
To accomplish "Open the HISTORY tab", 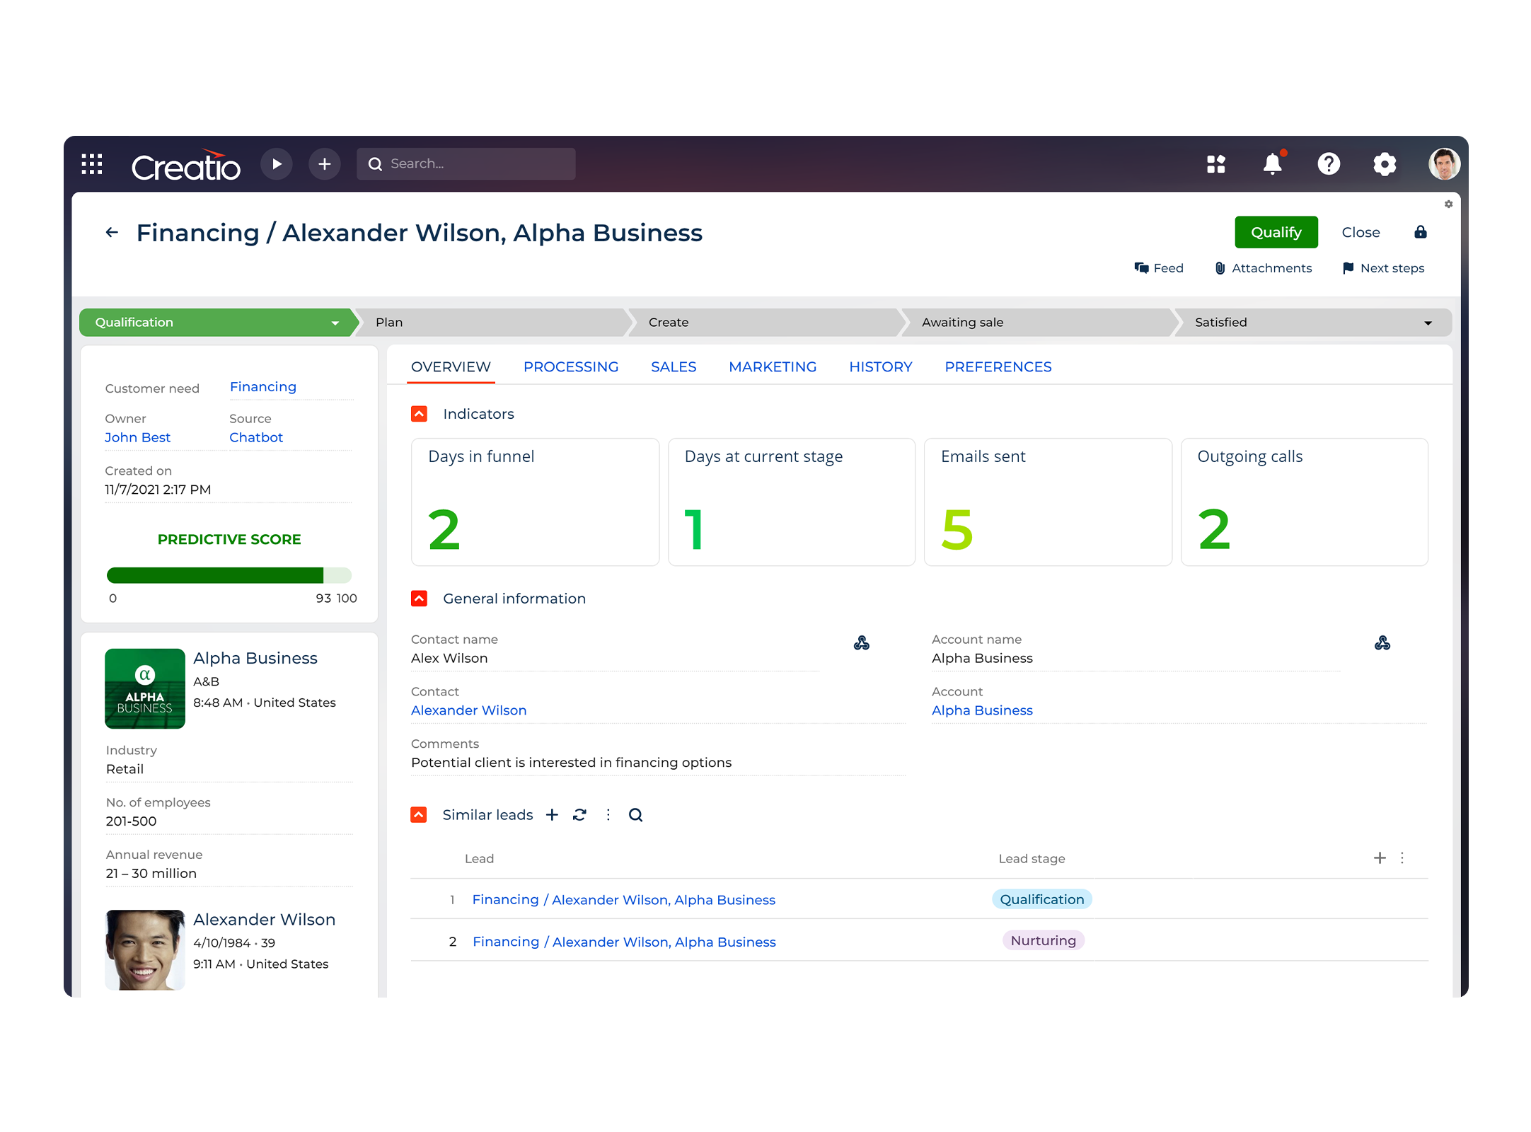I will (881, 366).
